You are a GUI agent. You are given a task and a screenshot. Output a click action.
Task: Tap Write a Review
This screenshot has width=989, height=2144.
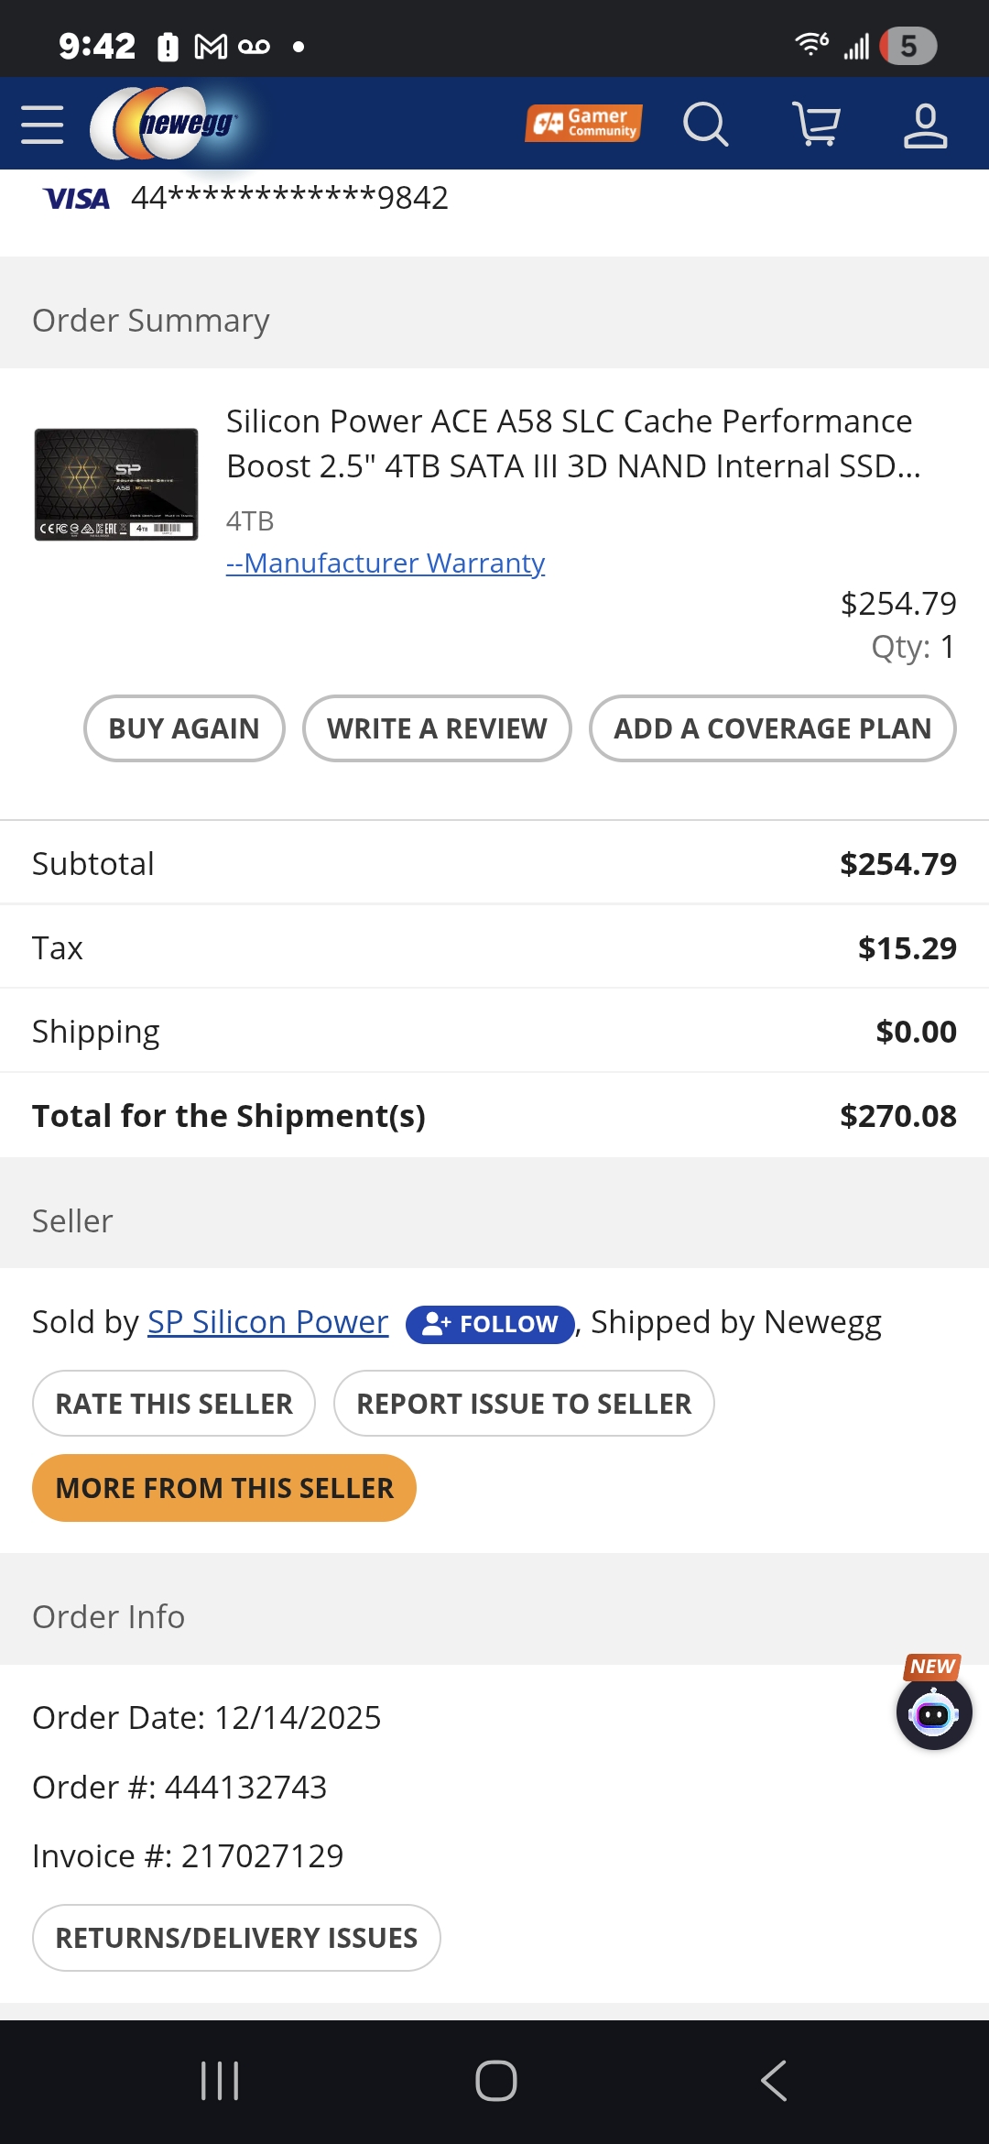click(437, 728)
